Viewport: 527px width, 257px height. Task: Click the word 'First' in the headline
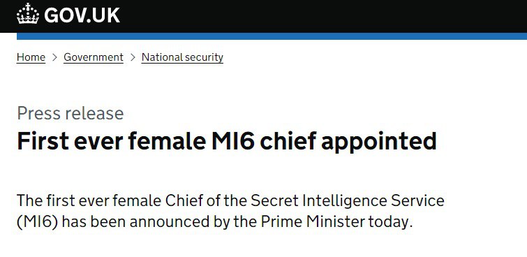43,140
